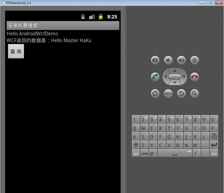Screen dimensions: 224x193
Task: Click the A key
Action: pyautogui.click(x=136, y=136)
